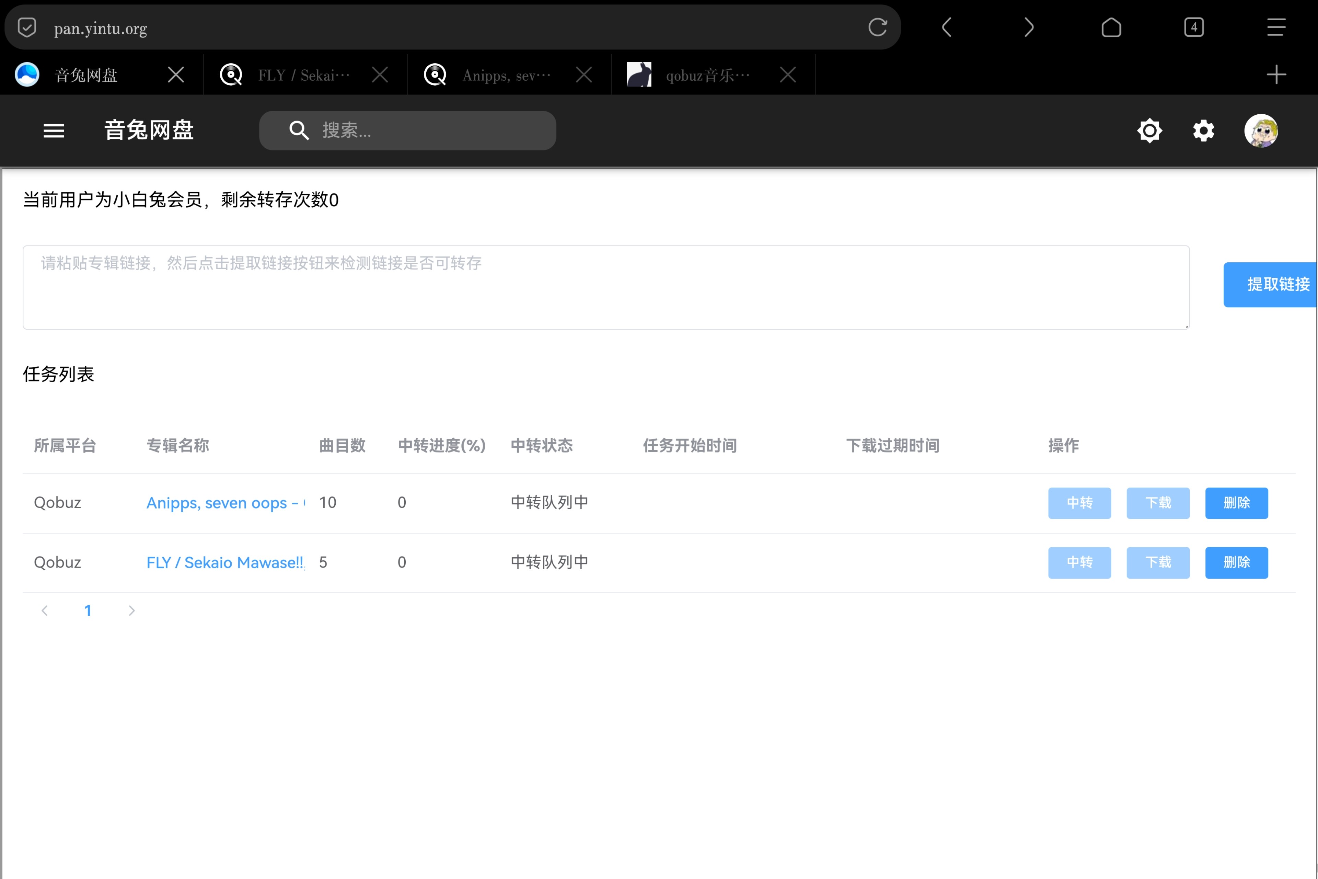The width and height of the screenshot is (1318, 879).
Task: Click the search magnifier icon
Action: coord(299,130)
